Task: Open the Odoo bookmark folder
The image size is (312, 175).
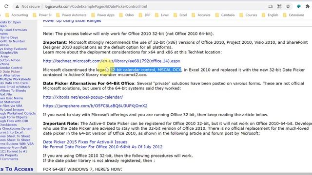Action: (126, 15)
